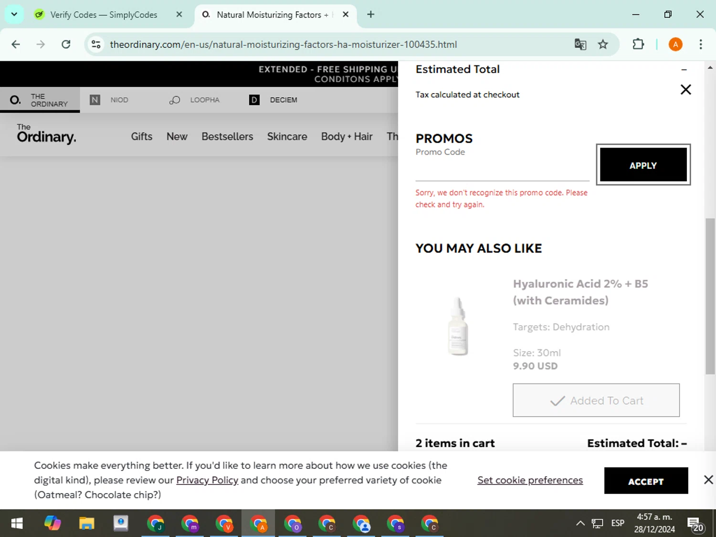This screenshot has width=716, height=537.
Task: Open the New menu
Action: tap(177, 137)
